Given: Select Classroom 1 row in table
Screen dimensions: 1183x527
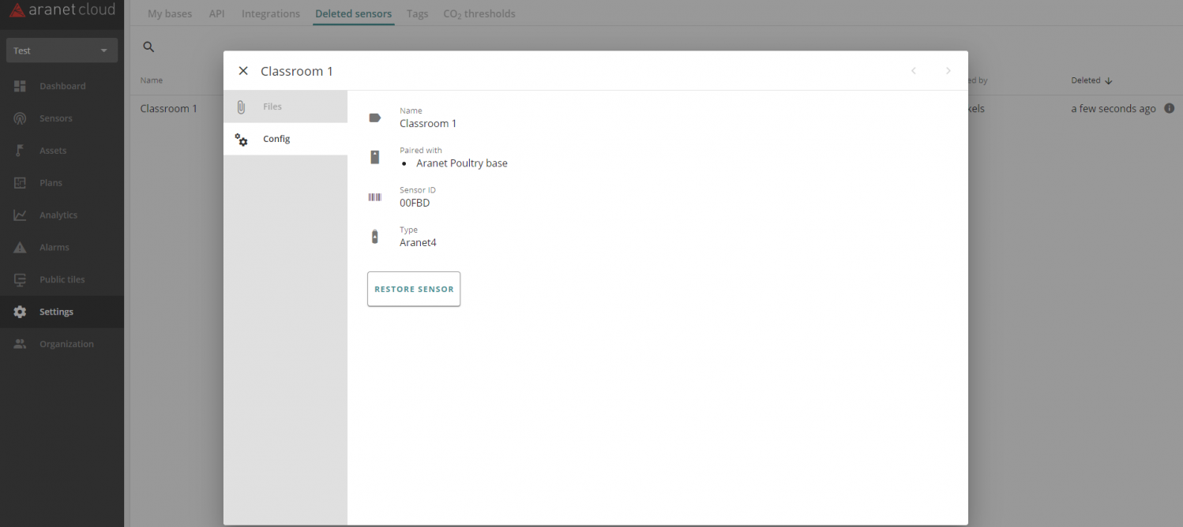Looking at the screenshot, I should pyautogui.click(x=169, y=109).
